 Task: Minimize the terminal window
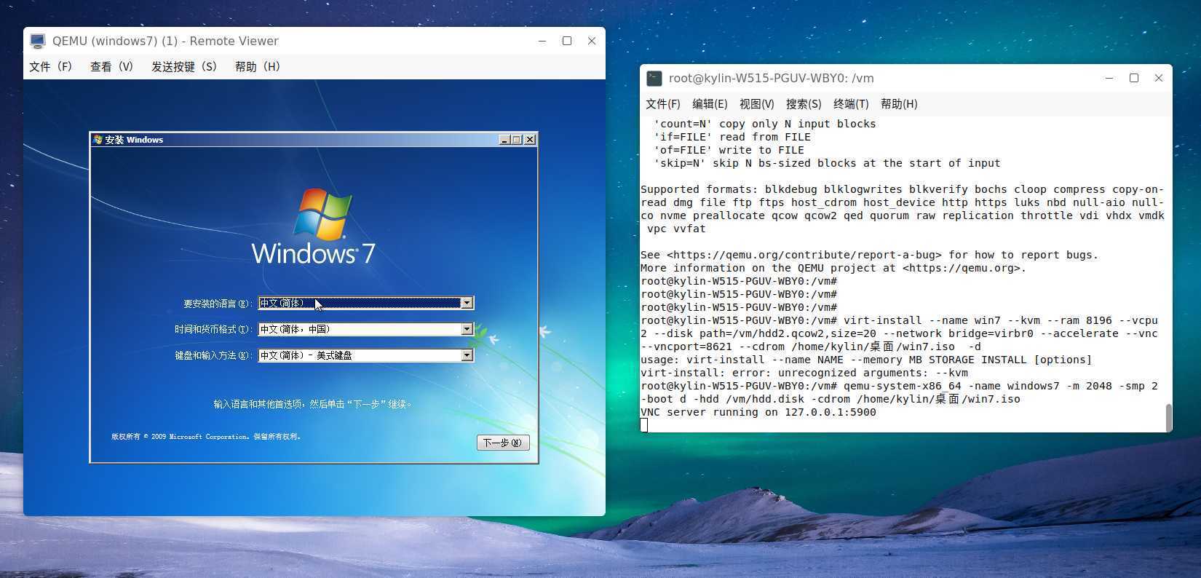tap(1109, 78)
